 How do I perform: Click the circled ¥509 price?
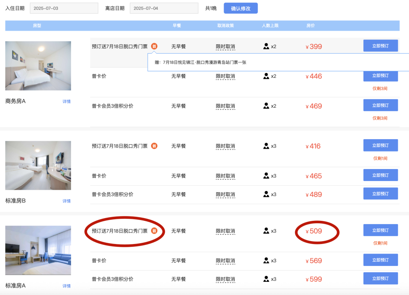(314, 230)
